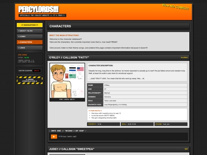
Task: Click the O'Rileys beats.mp3 track name
Action: (67, 137)
